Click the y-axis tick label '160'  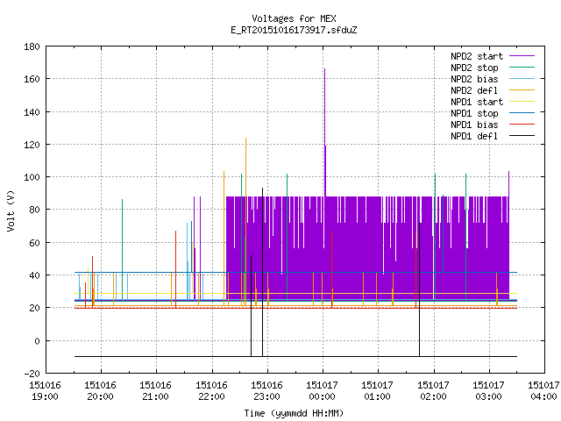click(32, 79)
